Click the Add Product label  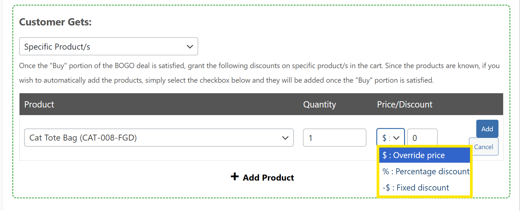(x=268, y=178)
